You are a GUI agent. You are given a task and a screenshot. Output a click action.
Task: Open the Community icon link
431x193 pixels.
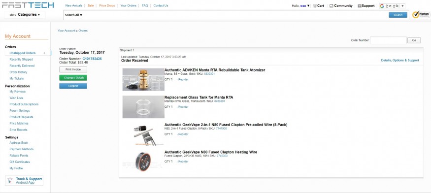click(331, 6)
